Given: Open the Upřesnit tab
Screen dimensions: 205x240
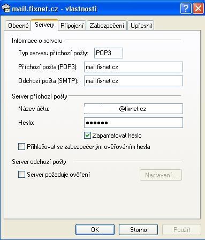Looking at the screenshot, I should tap(141, 26).
